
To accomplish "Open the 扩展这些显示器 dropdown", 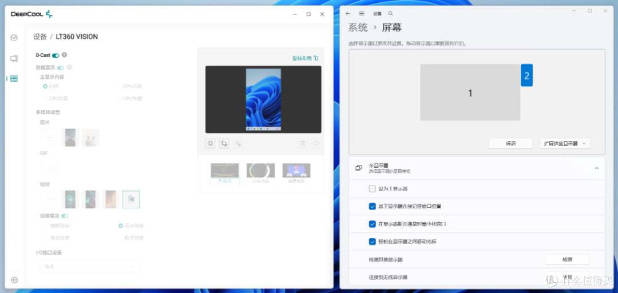I will tap(565, 144).
